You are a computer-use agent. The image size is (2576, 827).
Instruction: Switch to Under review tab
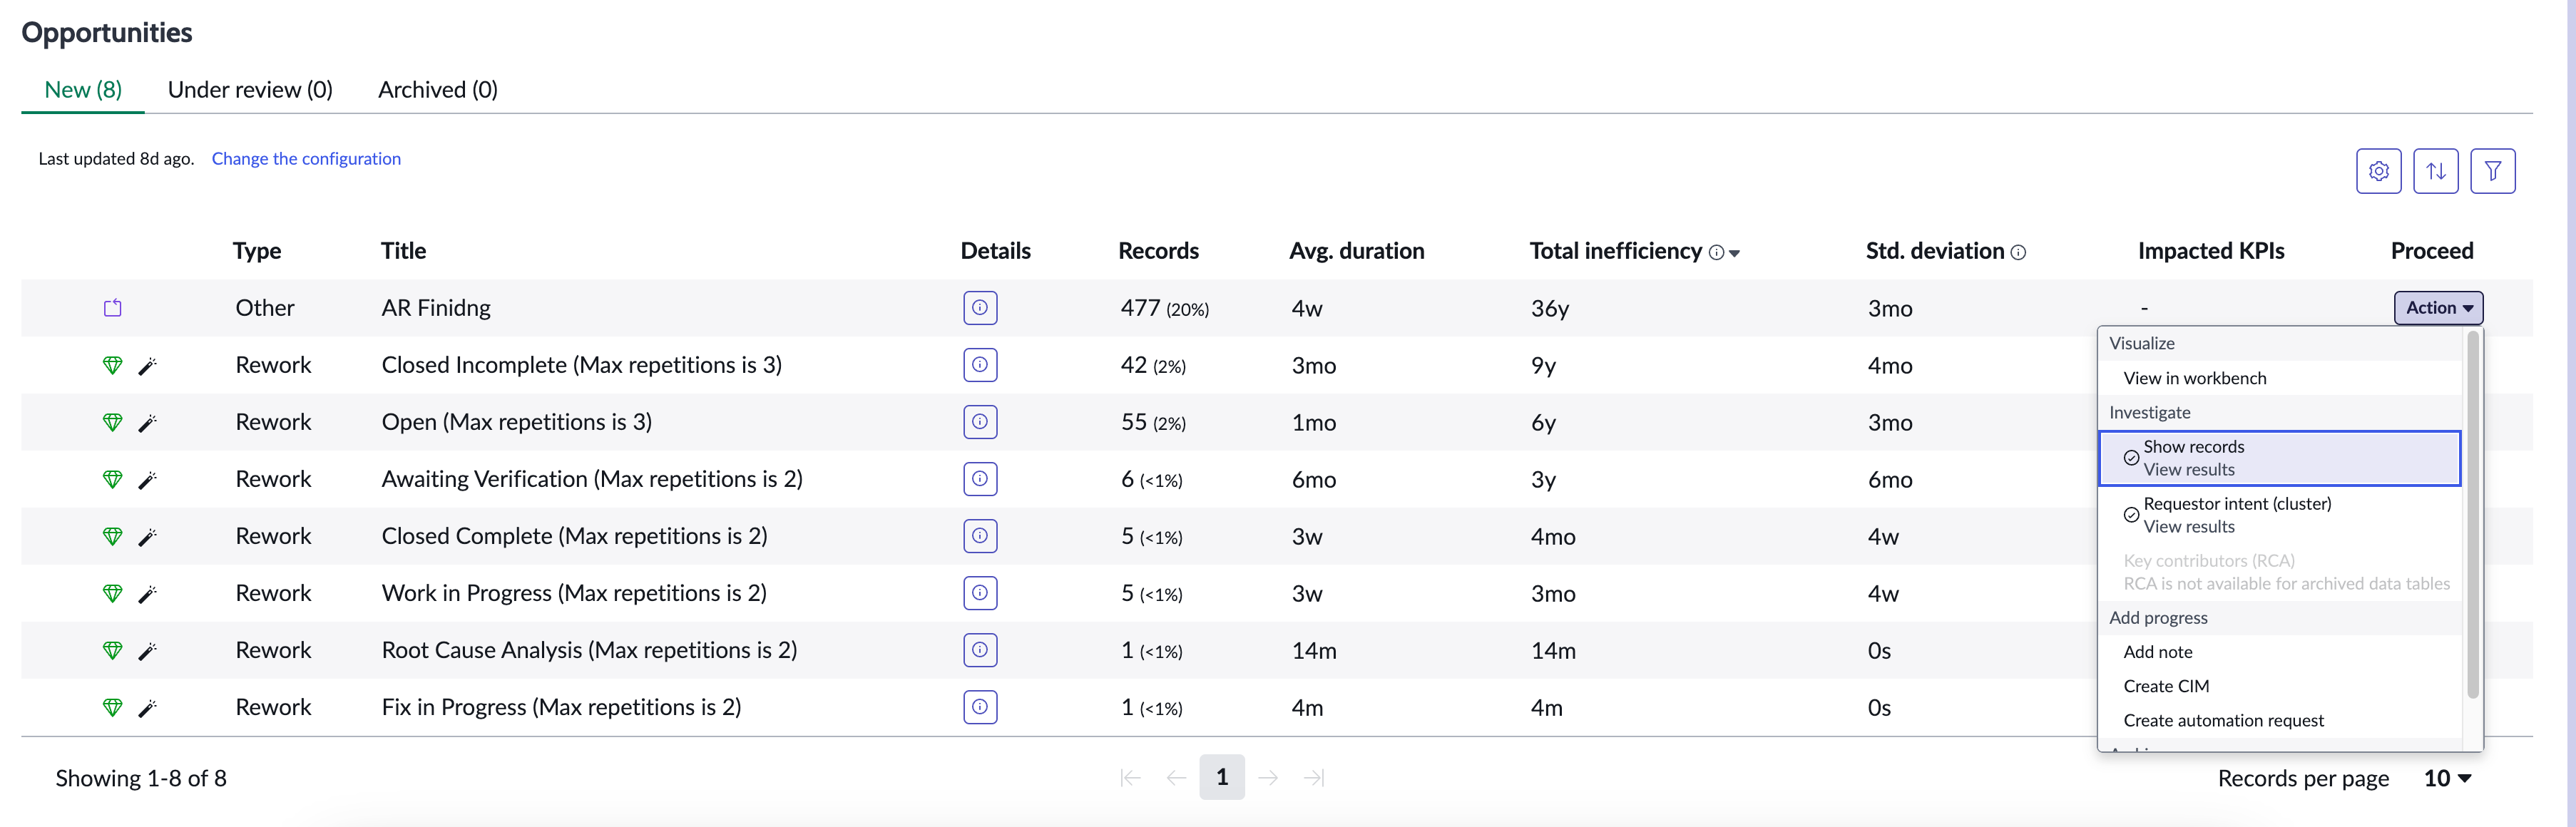[x=250, y=90]
